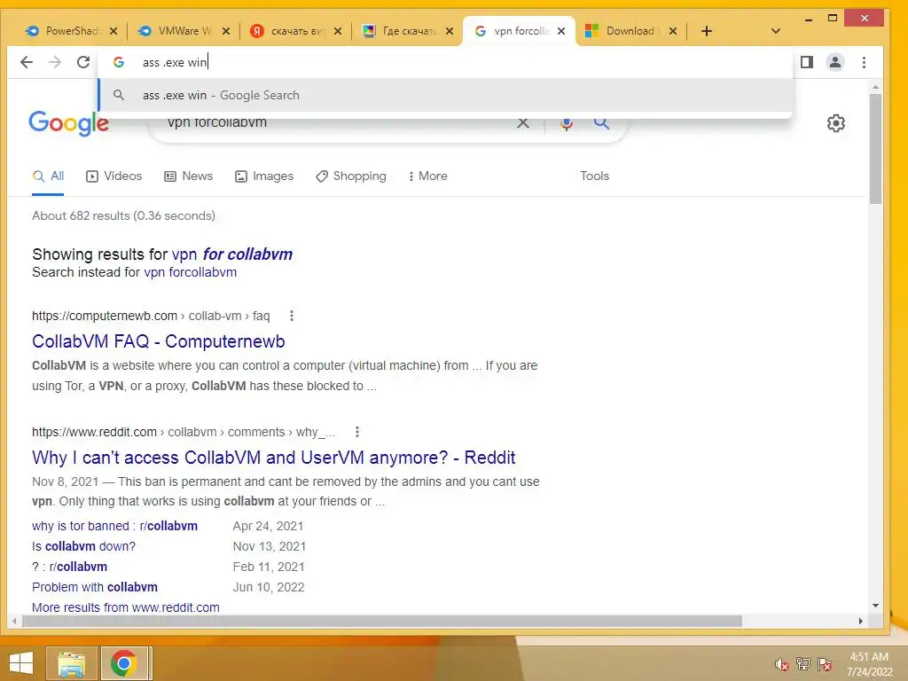908x681 pixels.
Task: Close the VMWare tab
Action: click(x=226, y=31)
